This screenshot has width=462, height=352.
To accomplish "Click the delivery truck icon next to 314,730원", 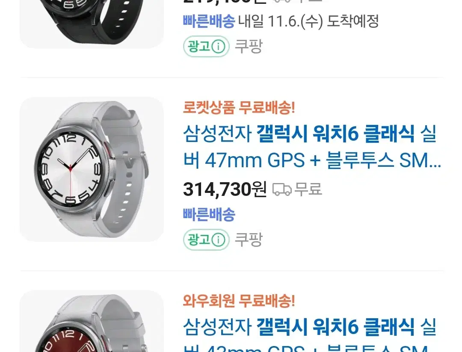I will tap(281, 189).
